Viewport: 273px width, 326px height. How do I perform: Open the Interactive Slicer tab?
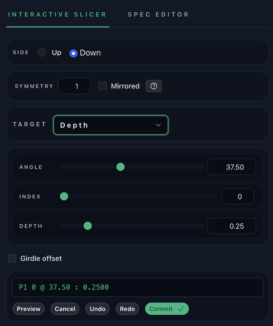(x=57, y=15)
